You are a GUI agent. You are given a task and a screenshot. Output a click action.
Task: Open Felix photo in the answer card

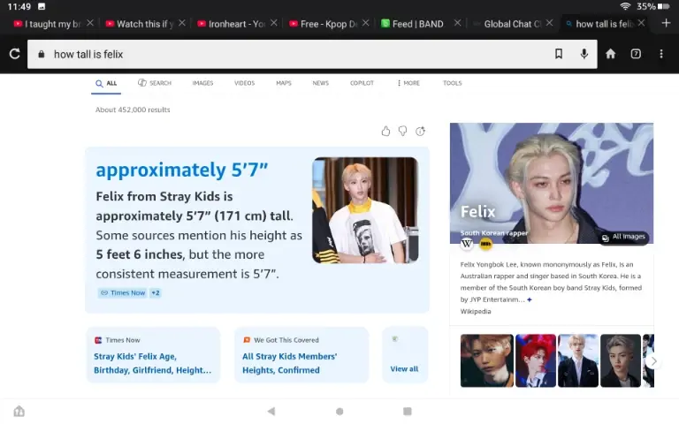(x=365, y=210)
